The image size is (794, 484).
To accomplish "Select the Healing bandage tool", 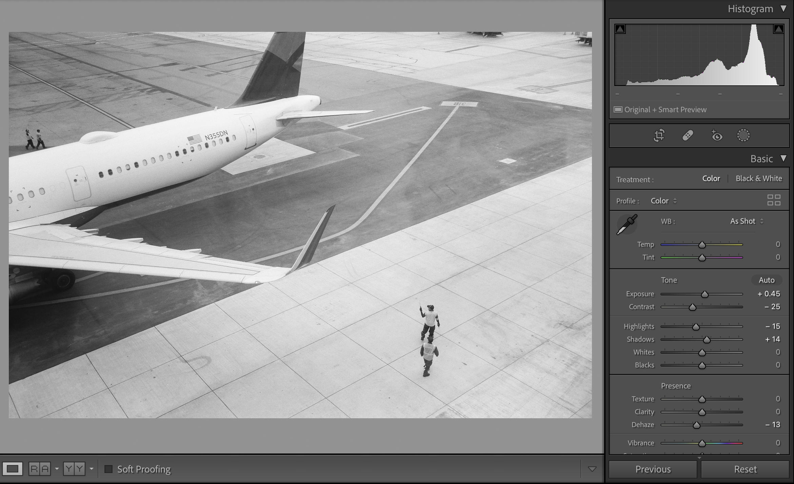I will 688,136.
